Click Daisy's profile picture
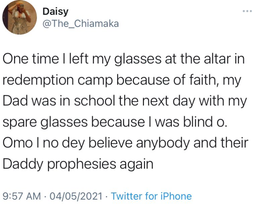Image resolution: width=253 pixels, height=208 pixels. [x=20, y=18]
